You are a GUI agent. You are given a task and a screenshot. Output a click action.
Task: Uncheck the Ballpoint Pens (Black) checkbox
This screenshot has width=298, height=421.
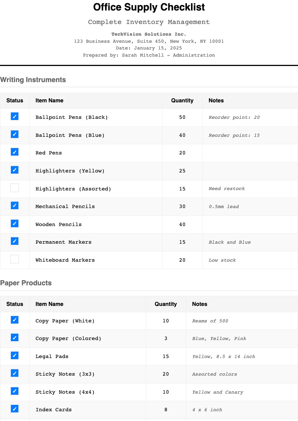point(15,117)
